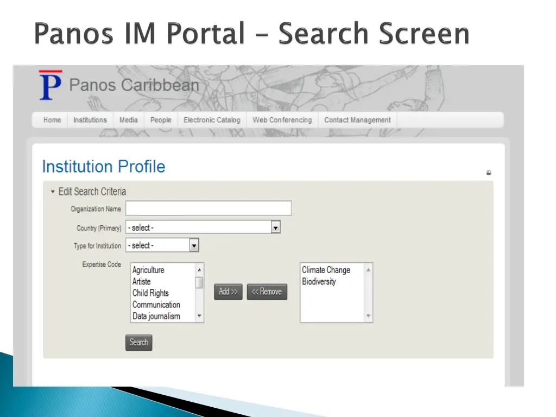This screenshot has height=417, width=556.
Task: Open the Media menu item
Action: click(128, 120)
